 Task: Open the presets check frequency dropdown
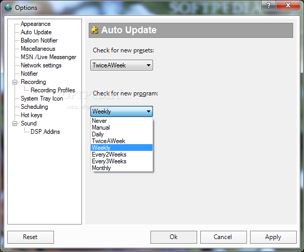point(121,65)
